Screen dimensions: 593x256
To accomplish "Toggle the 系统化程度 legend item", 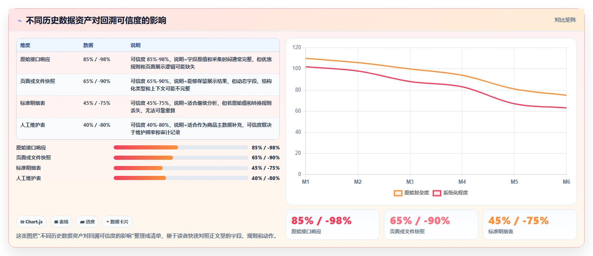I will pos(450,193).
